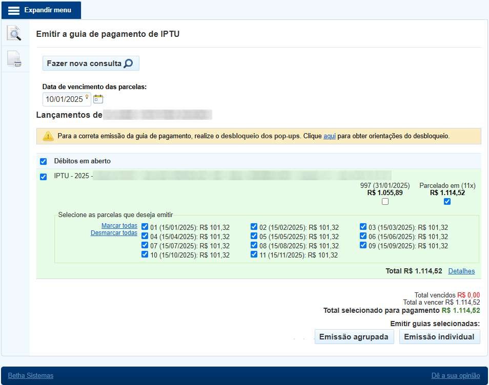Image resolution: width=489 pixels, height=385 pixels.
Task: Uncheck installment 11 due 15/11/2025
Action: click(254, 254)
